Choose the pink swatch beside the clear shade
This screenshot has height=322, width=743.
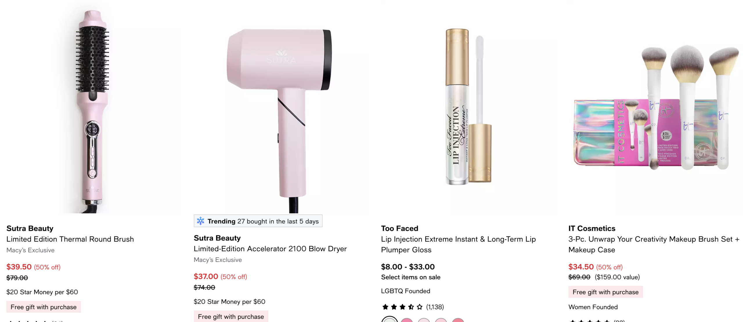click(407, 320)
